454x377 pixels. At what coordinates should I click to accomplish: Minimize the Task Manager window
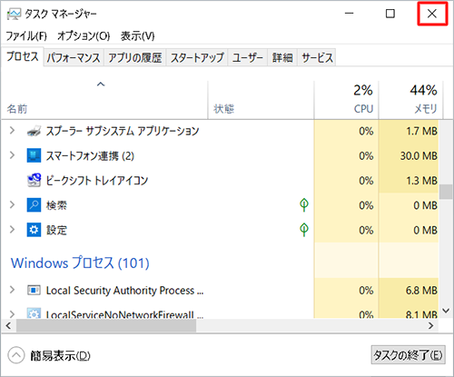(x=350, y=14)
